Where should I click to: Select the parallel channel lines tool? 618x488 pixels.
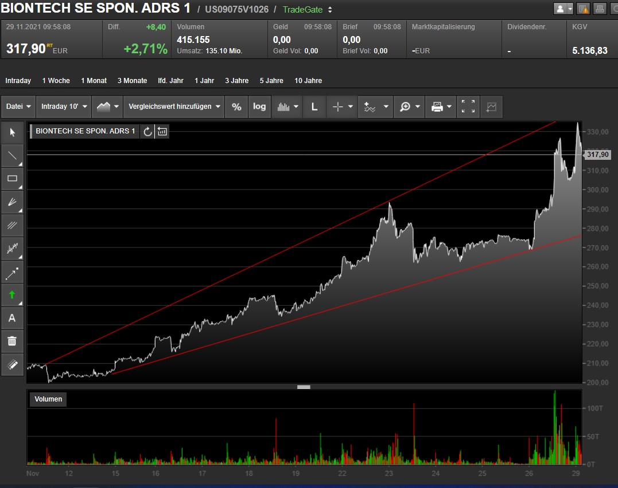(x=12, y=225)
